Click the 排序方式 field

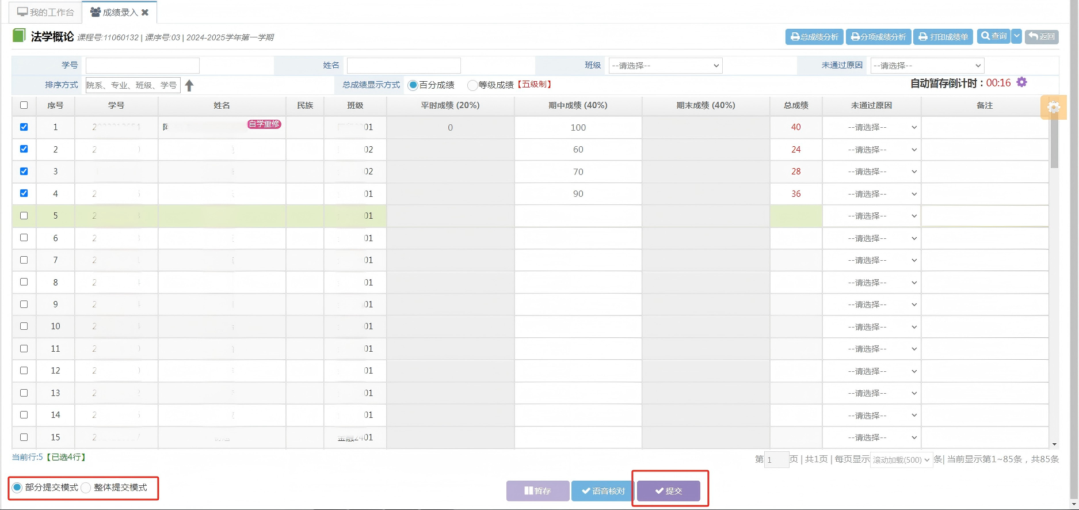133,85
